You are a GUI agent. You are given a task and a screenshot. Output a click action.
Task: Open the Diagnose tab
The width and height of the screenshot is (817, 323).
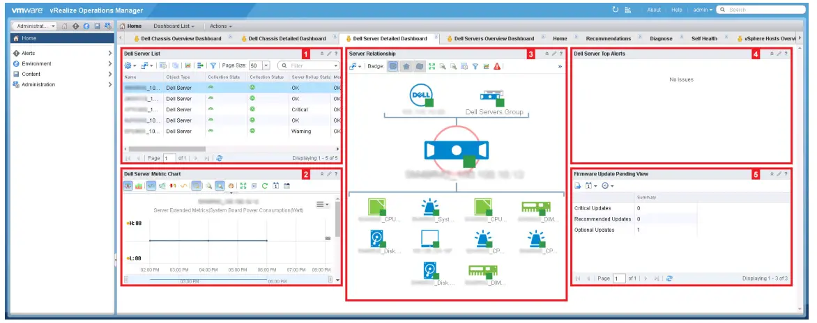point(662,38)
